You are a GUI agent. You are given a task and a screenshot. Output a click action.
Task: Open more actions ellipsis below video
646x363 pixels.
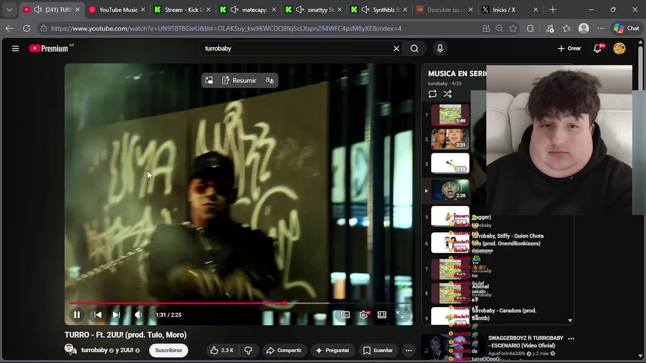tap(409, 350)
